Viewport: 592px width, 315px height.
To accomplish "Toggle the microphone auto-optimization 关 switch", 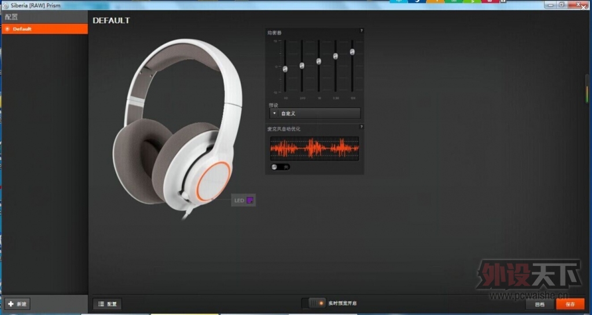I will (280, 166).
